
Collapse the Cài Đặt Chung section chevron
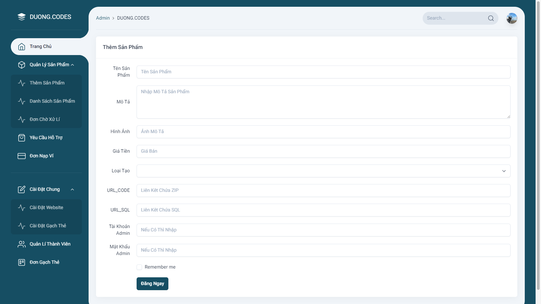point(72,189)
